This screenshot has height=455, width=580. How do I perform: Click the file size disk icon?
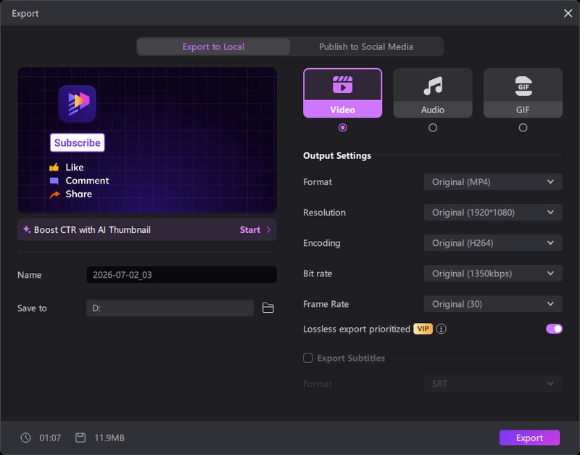click(x=80, y=438)
